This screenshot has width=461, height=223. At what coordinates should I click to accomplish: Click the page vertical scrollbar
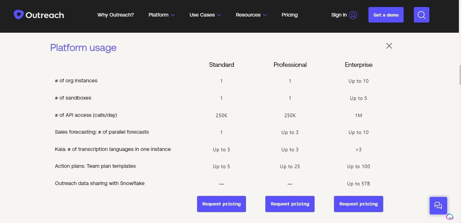tap(459, 75)
